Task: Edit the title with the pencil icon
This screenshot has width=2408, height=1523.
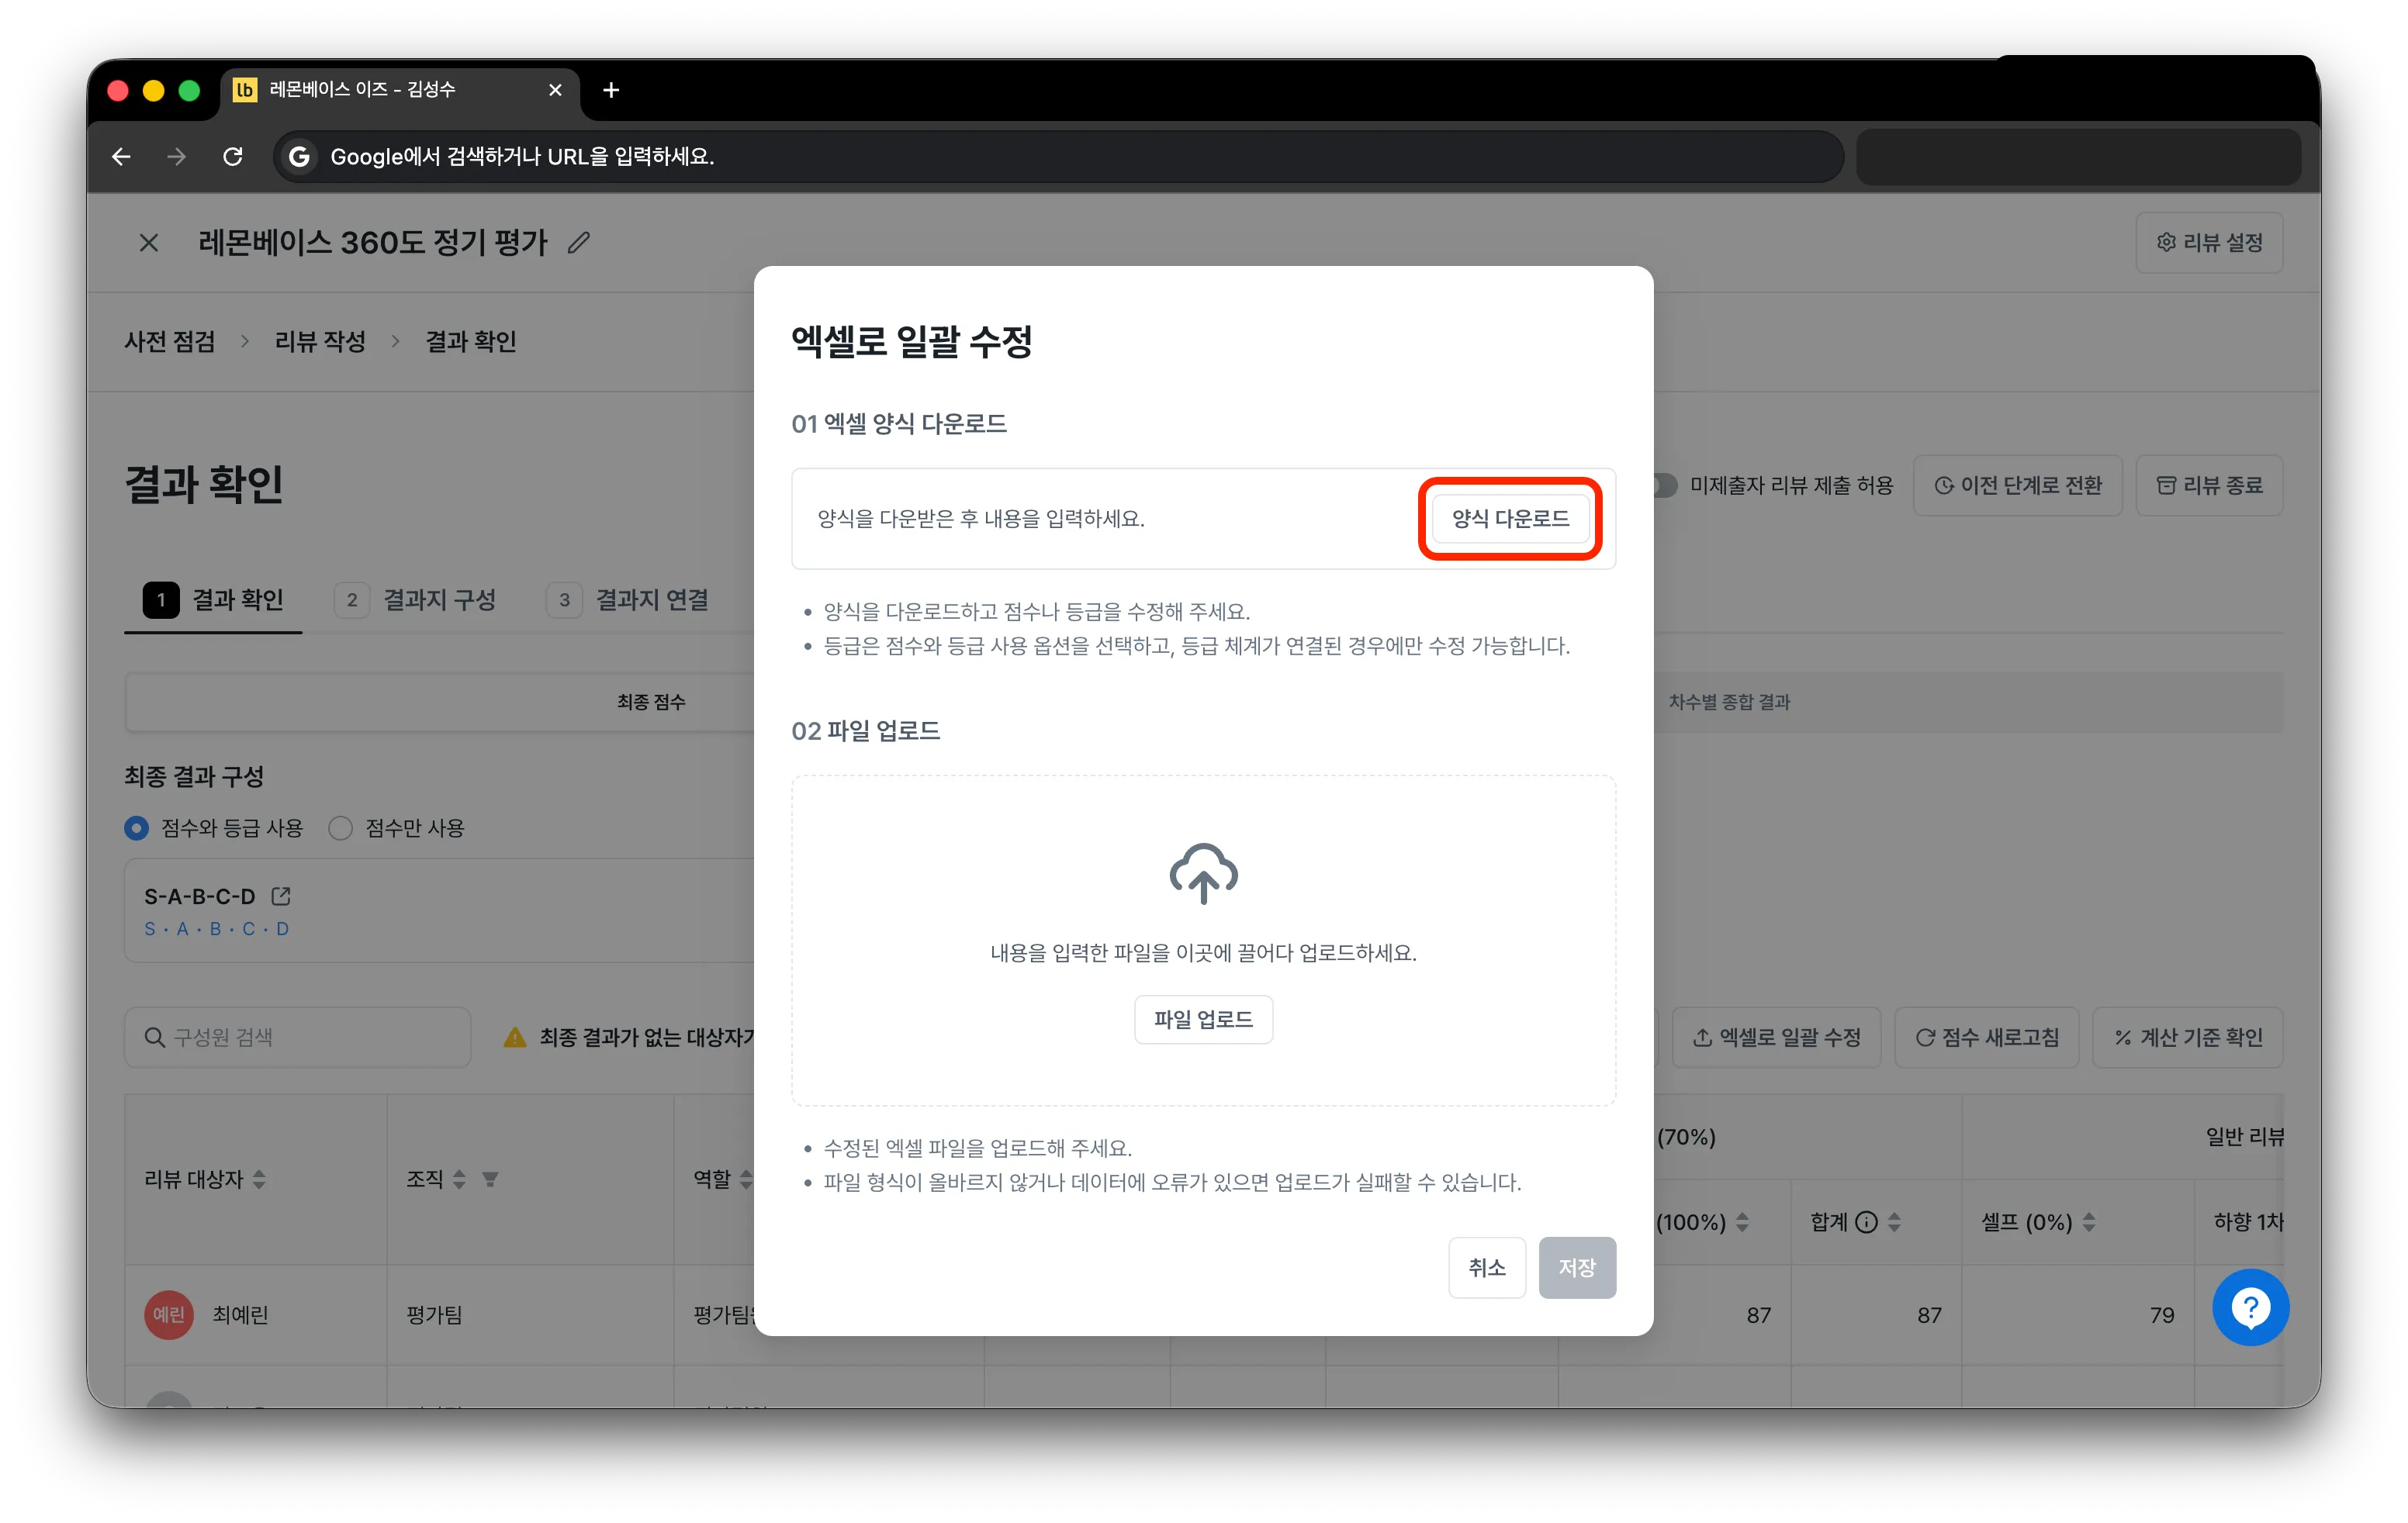Action: click(579, 243)
